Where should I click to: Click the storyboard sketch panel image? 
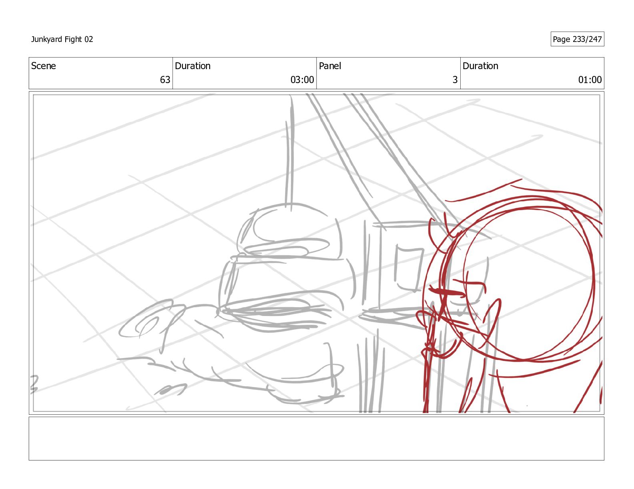pyautogui.click(x=316, y=253)
